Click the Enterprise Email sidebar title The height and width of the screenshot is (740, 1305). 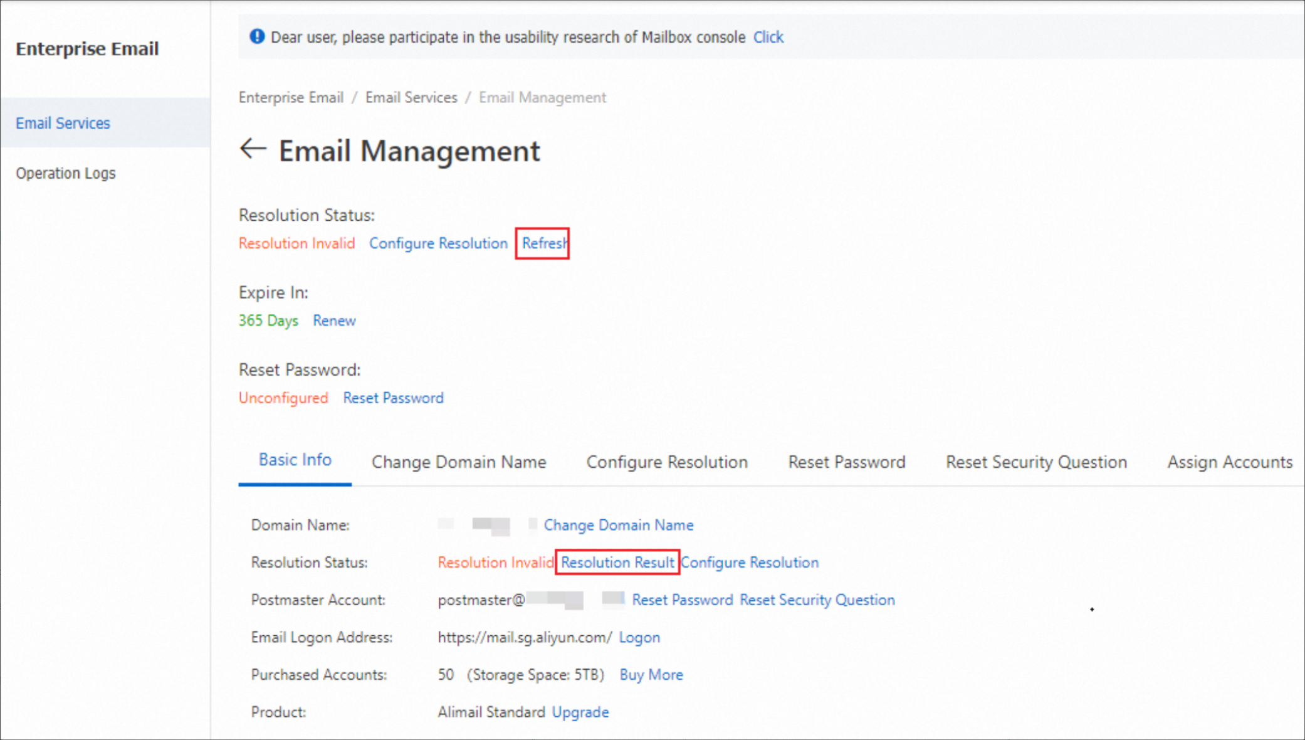click(x=87, y=49)
